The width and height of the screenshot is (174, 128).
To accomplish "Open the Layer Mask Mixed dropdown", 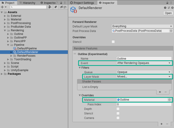I will 144,77.
